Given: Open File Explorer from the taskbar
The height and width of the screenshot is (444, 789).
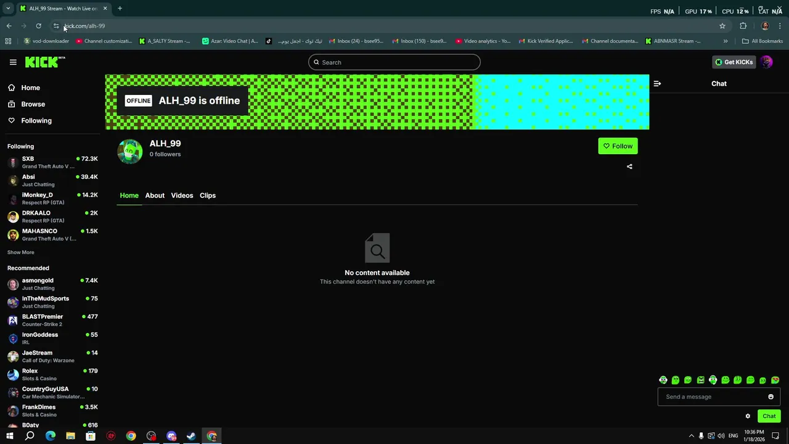Looking at the screenshot, I should pyautogui.click(x=70, y=436).
